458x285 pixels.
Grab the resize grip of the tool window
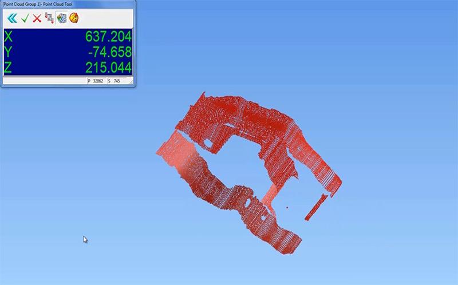pyautogui.click(x=132, y=82)
